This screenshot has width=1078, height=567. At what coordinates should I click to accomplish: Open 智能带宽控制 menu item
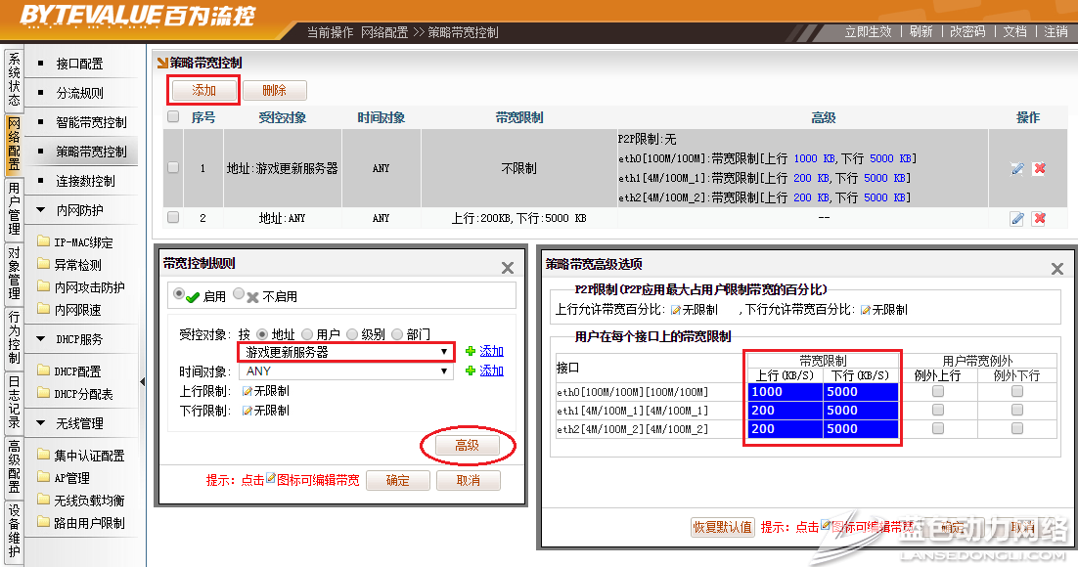point(91,122)
